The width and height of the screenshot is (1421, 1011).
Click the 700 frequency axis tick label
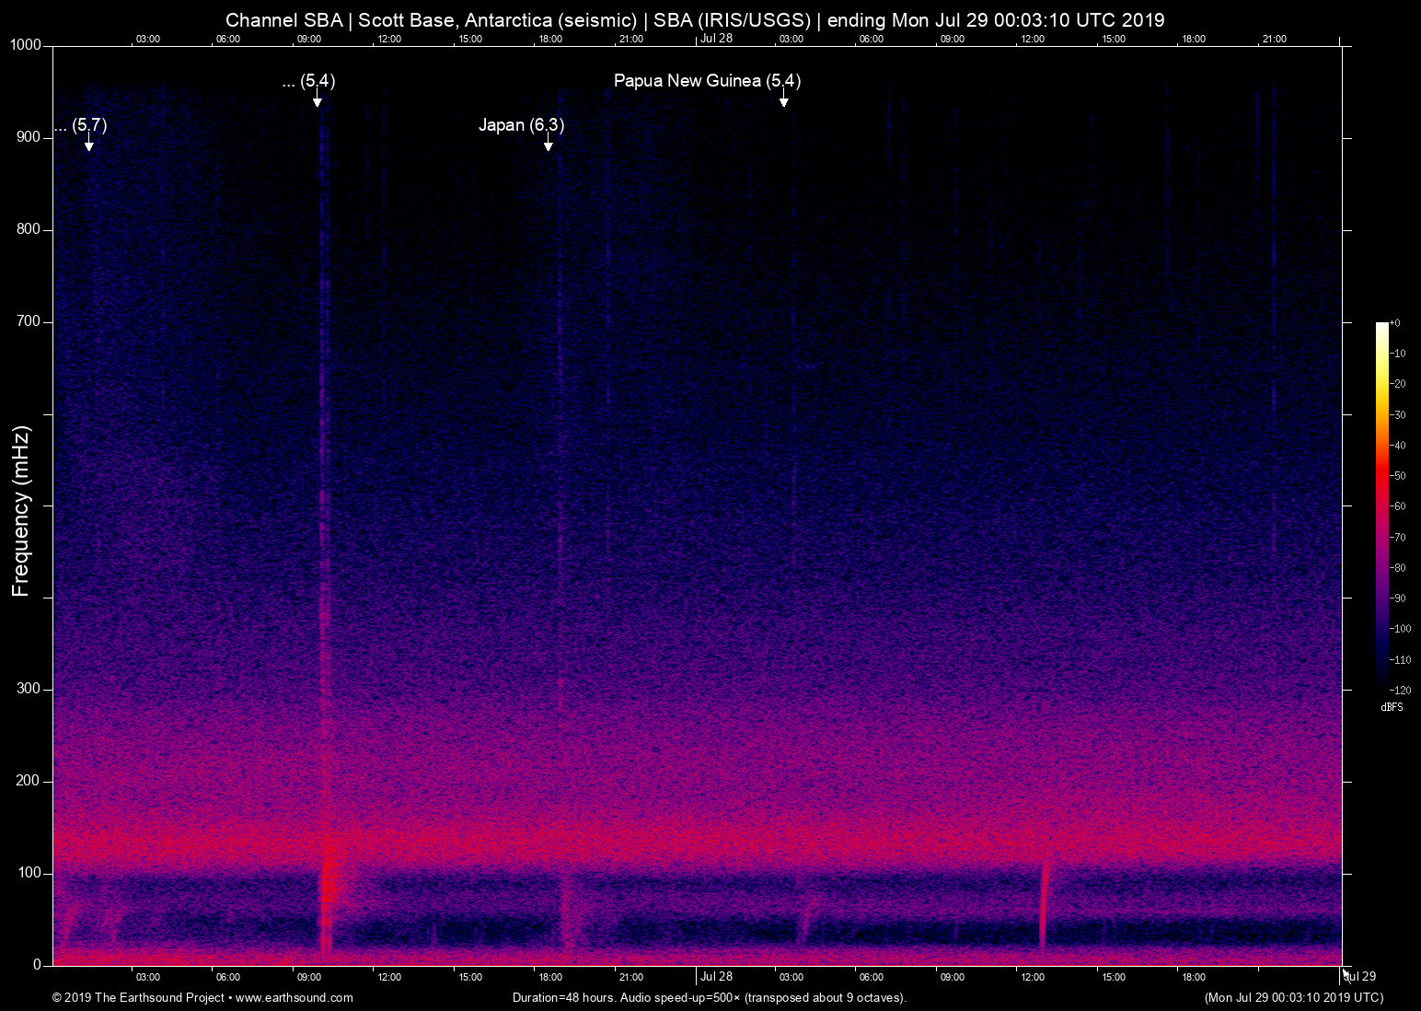tap(29, 321)
